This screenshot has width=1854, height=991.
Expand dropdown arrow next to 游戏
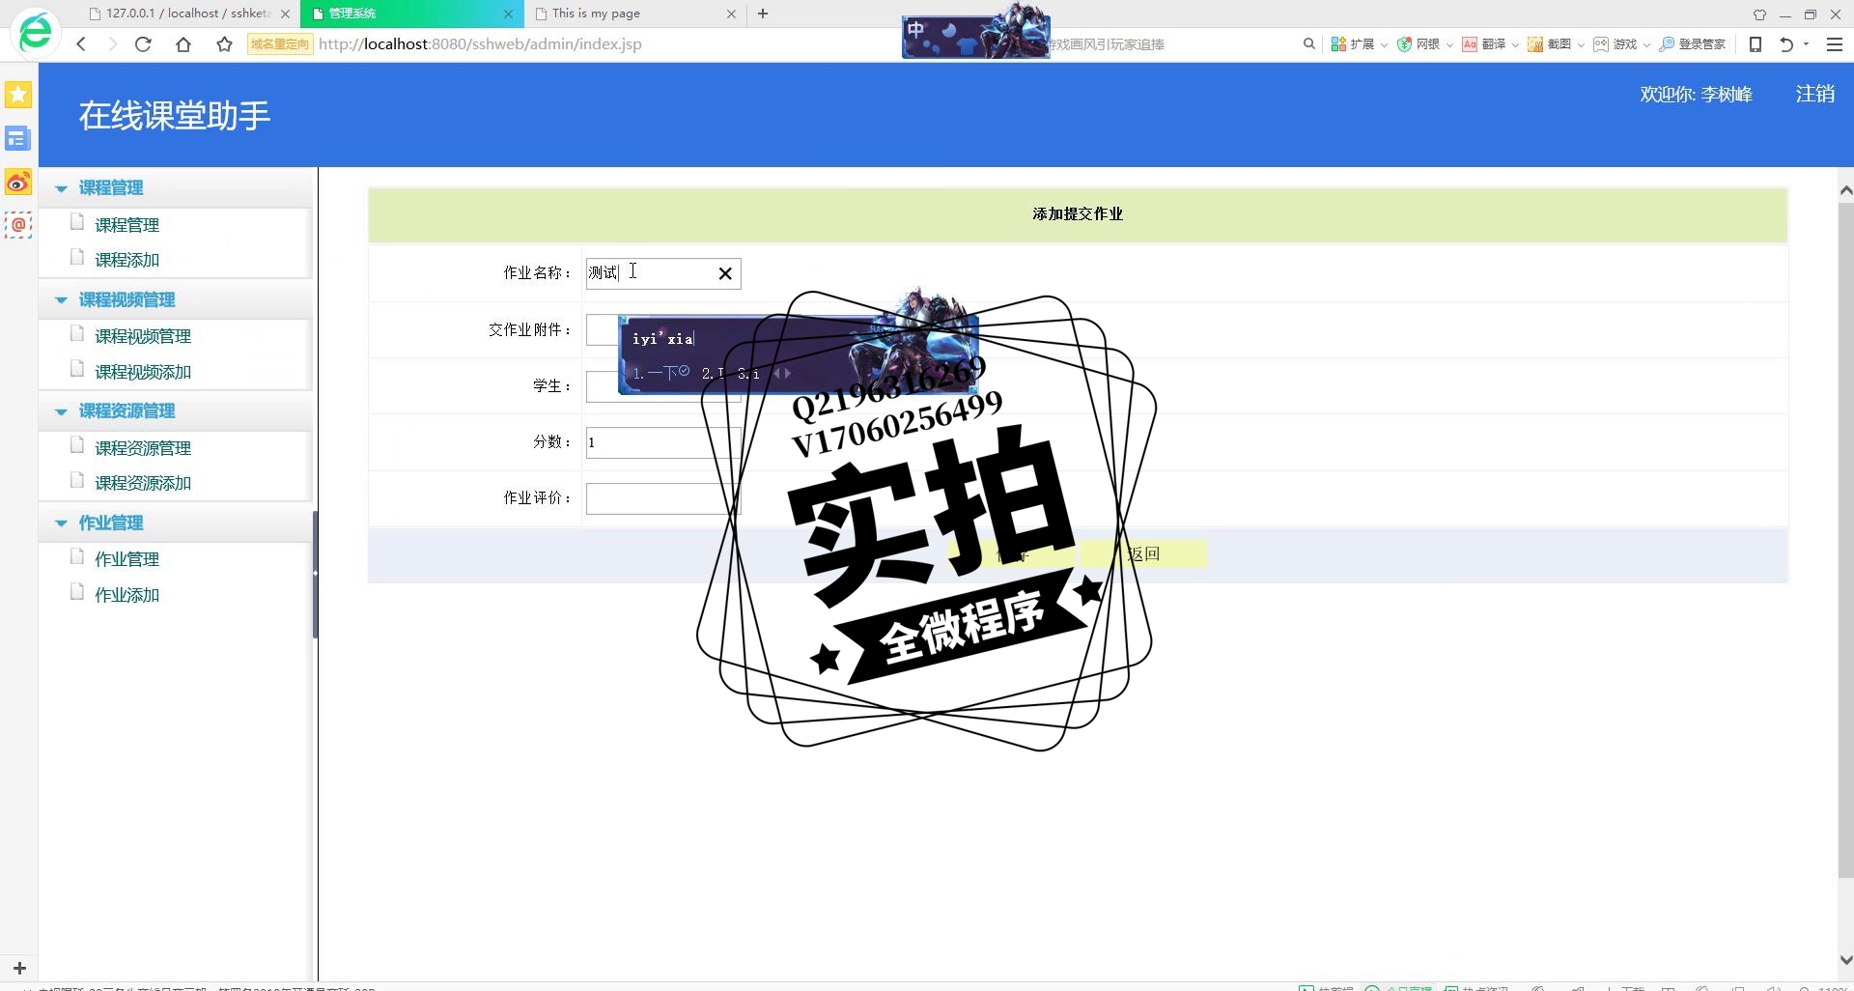click(1646, 45)
